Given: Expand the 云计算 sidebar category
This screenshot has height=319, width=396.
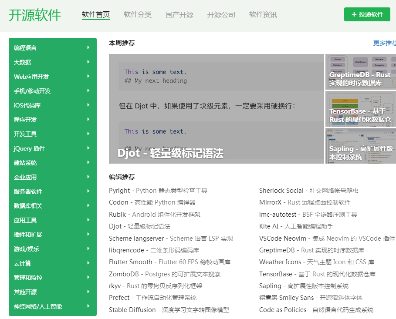Looking at the screenshot, I should click(88, 263).
